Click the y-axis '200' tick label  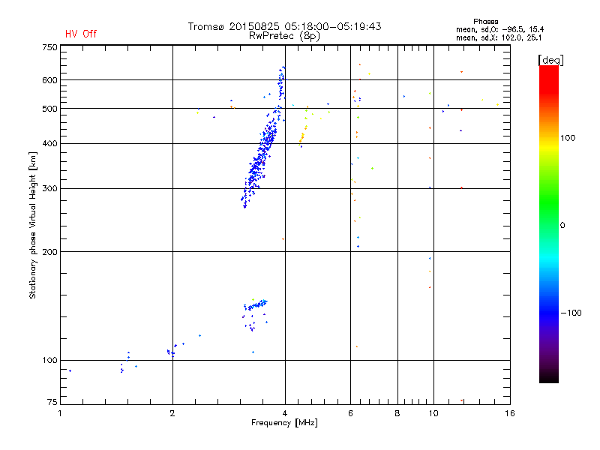tap(49, 252)
